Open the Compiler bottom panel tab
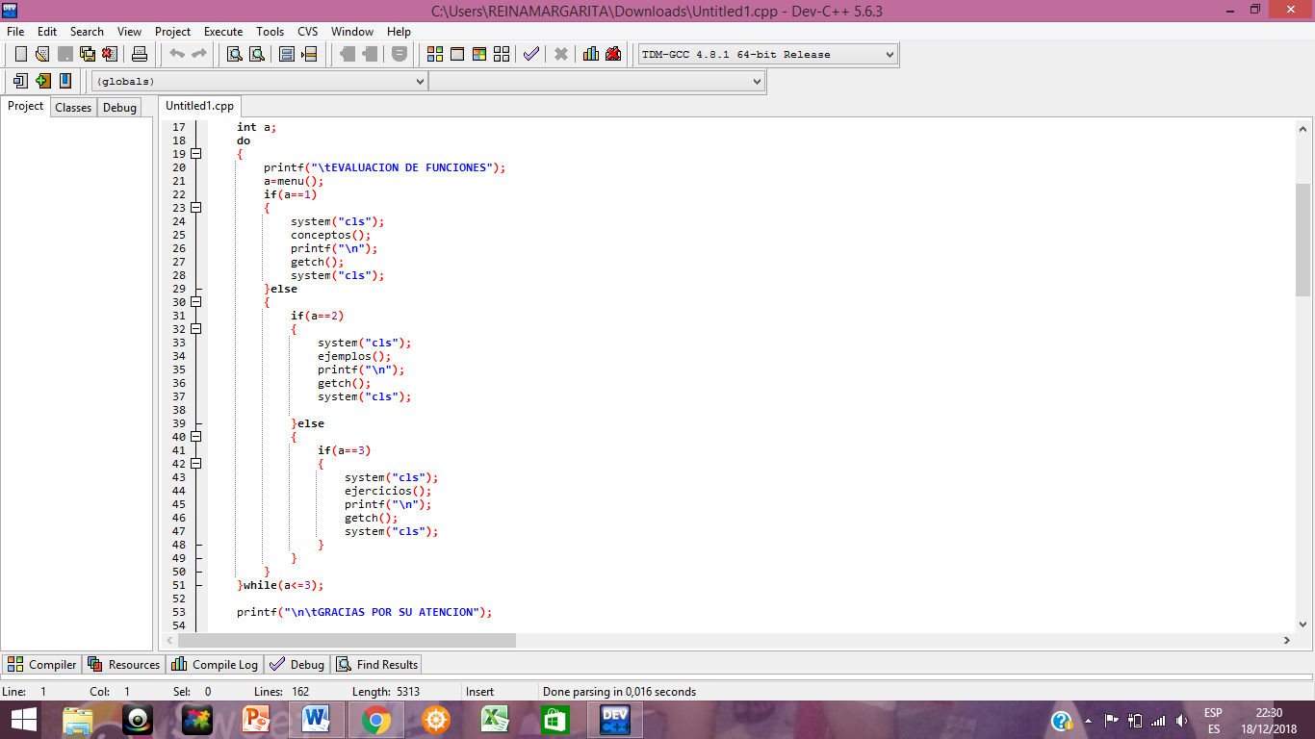1315x739 pixels. tap(42, 664)
